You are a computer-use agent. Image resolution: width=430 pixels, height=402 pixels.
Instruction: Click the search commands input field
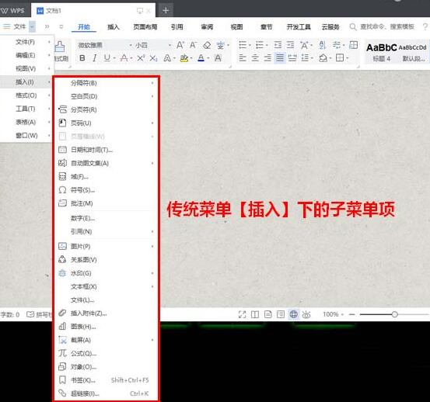387,27
